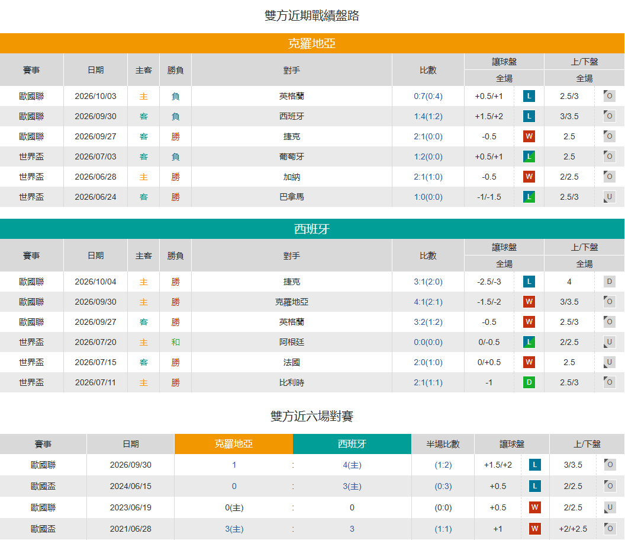This screenshot has width=625, height=540.
Task: Click the 2026/07/15 date cell
Action: [96, 362]
